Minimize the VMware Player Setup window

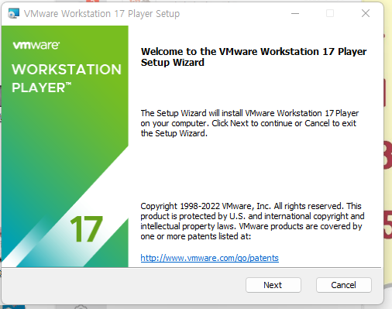click(295, 13)
